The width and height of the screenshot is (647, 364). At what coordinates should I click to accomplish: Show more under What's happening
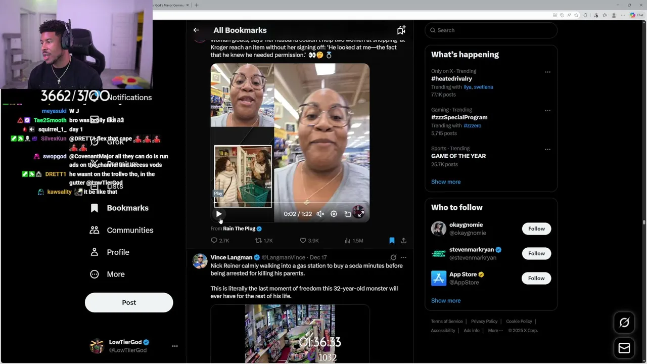pyautogui.click(x=446, y=182)
